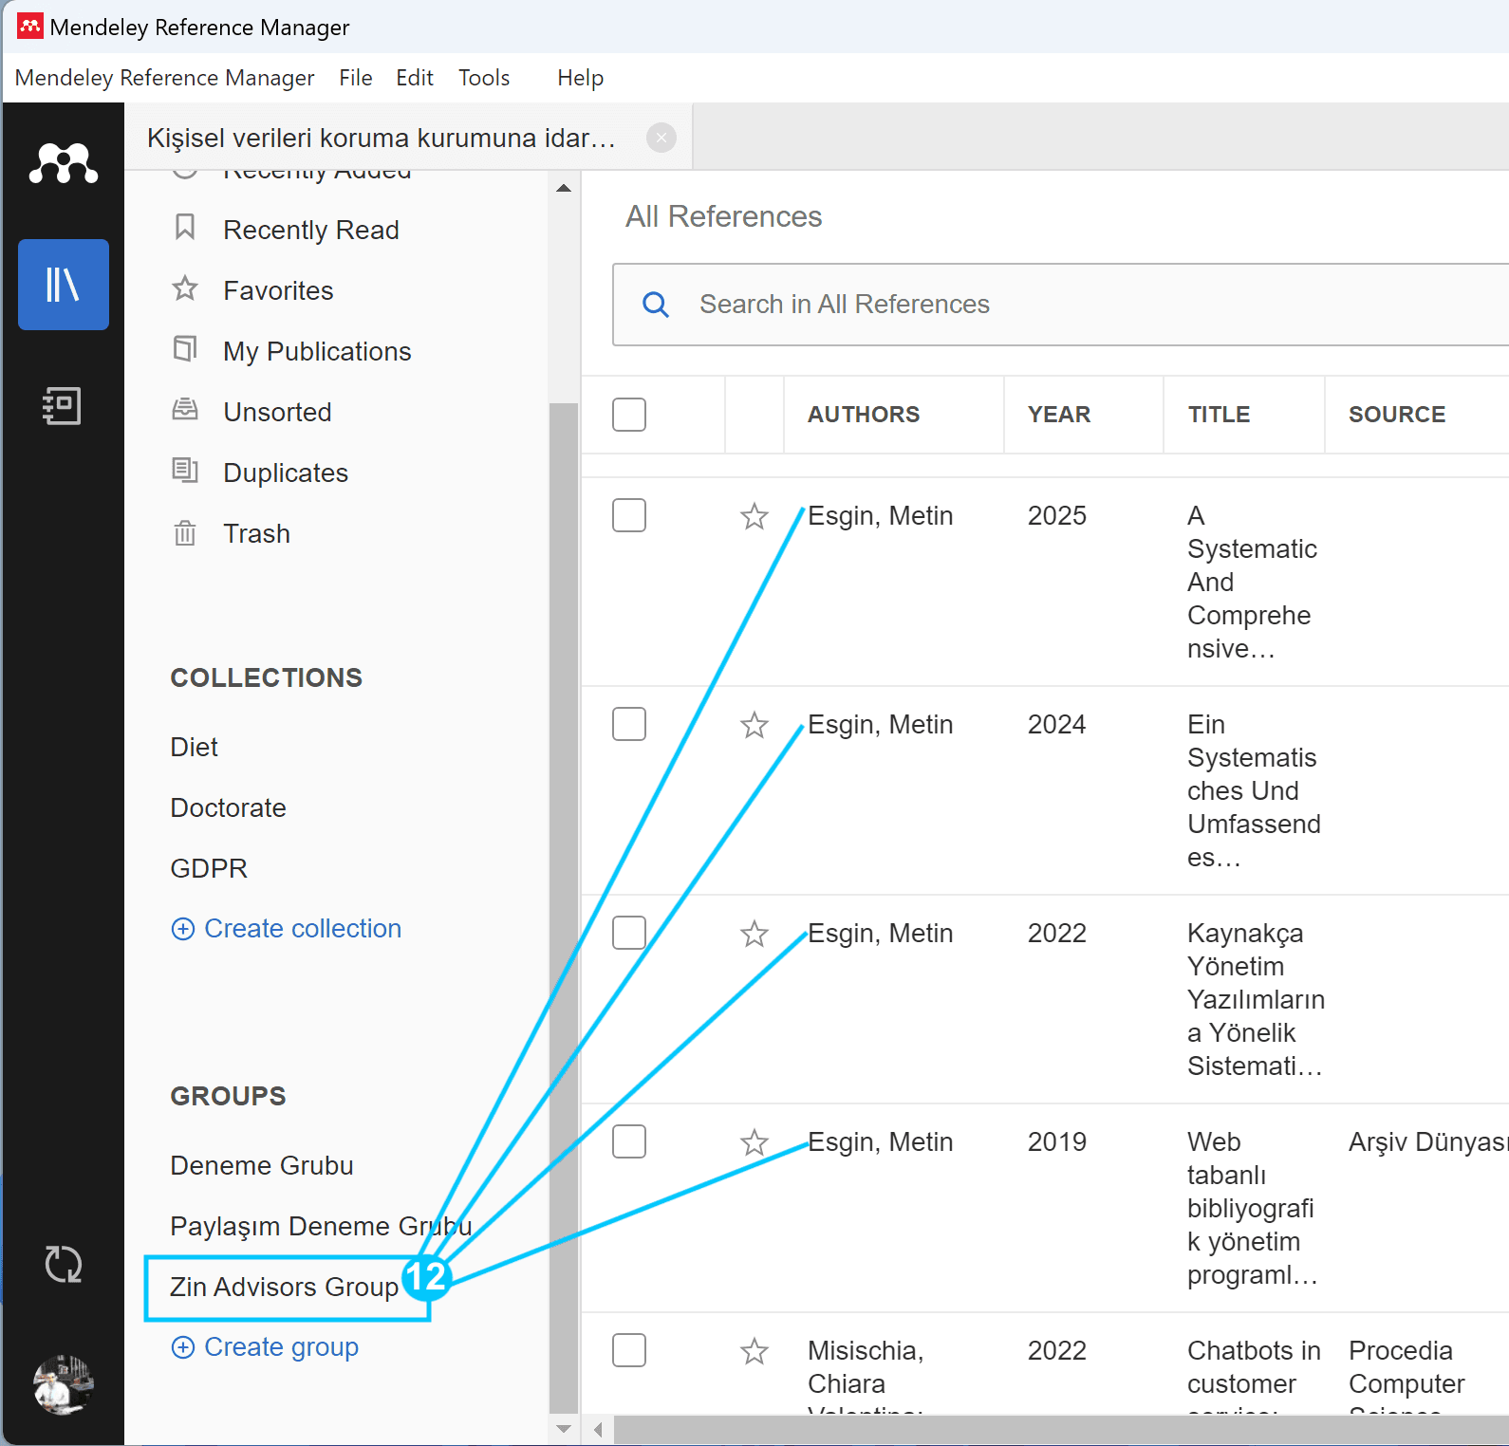Image resolution: width=1509 pixels, height=1446 pixels.
Task: Star the 2022 Esgin, Metin reference
Action: coord(754,934)
